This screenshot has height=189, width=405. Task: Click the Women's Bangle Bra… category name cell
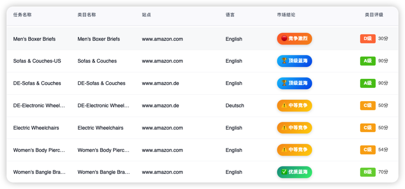pyautogui.click(x=104, y=172)
